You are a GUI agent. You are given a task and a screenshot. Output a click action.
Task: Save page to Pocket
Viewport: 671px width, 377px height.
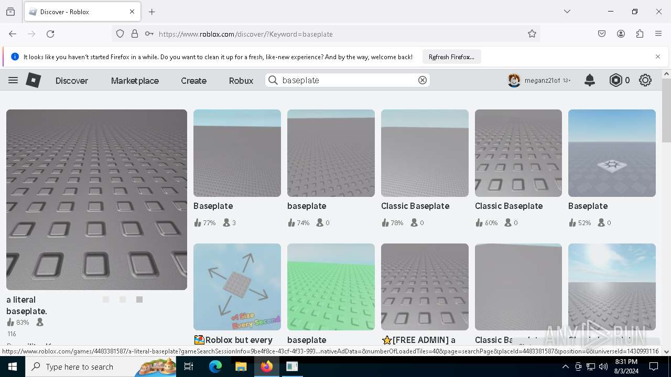tap(602, 34)
